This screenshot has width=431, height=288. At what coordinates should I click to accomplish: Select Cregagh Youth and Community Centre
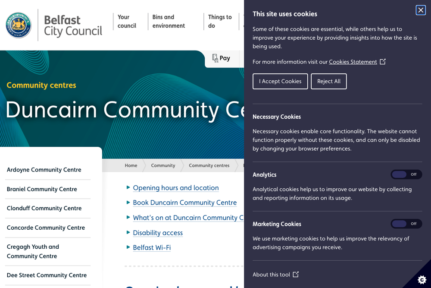[33, 251]
